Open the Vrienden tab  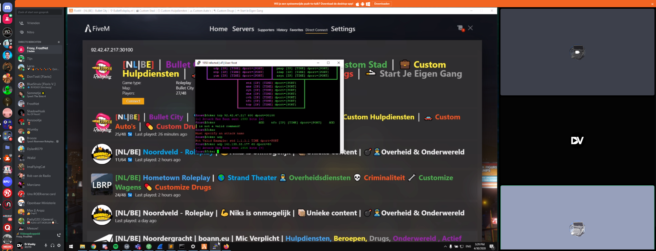pyautogui.click(x=33, y=23)
